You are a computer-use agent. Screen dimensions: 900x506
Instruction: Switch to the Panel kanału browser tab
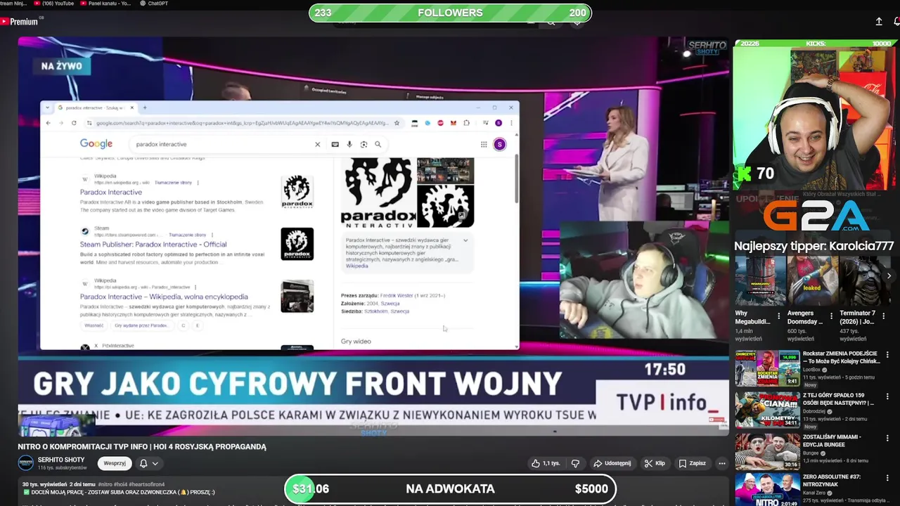point(105,4)
